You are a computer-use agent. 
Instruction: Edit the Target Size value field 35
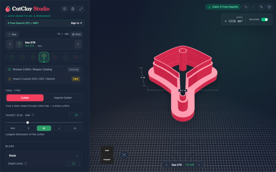coord(76,115)
